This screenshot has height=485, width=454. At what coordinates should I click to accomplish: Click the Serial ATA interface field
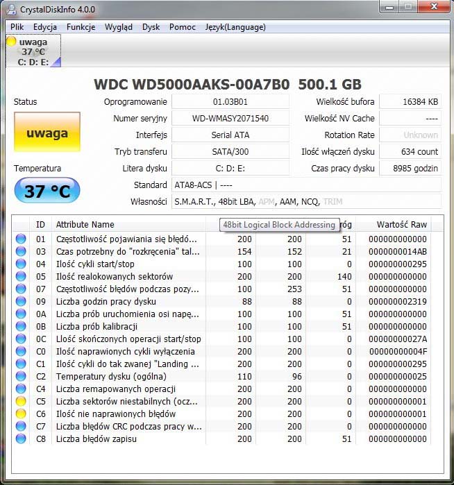(230, 135)
